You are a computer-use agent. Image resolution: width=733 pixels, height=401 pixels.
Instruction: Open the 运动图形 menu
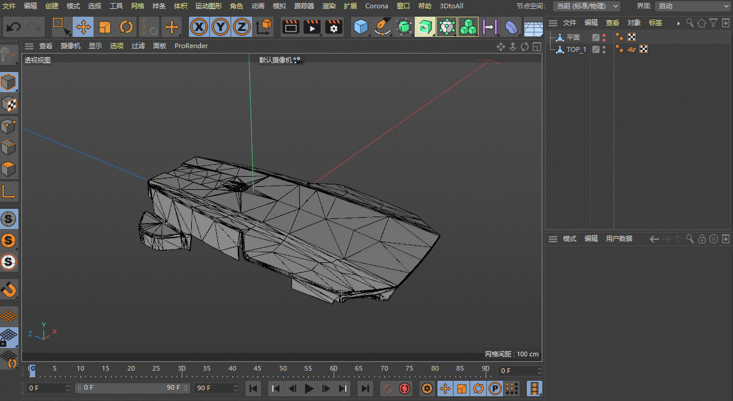[x=208, y=6]
